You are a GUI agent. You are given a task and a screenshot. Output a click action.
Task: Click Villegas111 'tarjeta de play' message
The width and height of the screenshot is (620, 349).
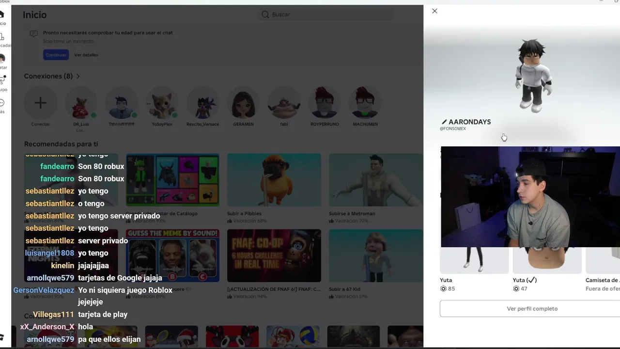[x=103, y=315]
